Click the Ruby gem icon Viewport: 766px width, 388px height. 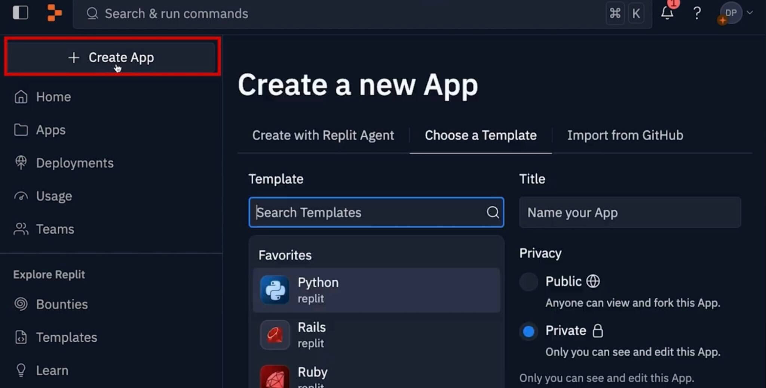[x=275, y=377]
